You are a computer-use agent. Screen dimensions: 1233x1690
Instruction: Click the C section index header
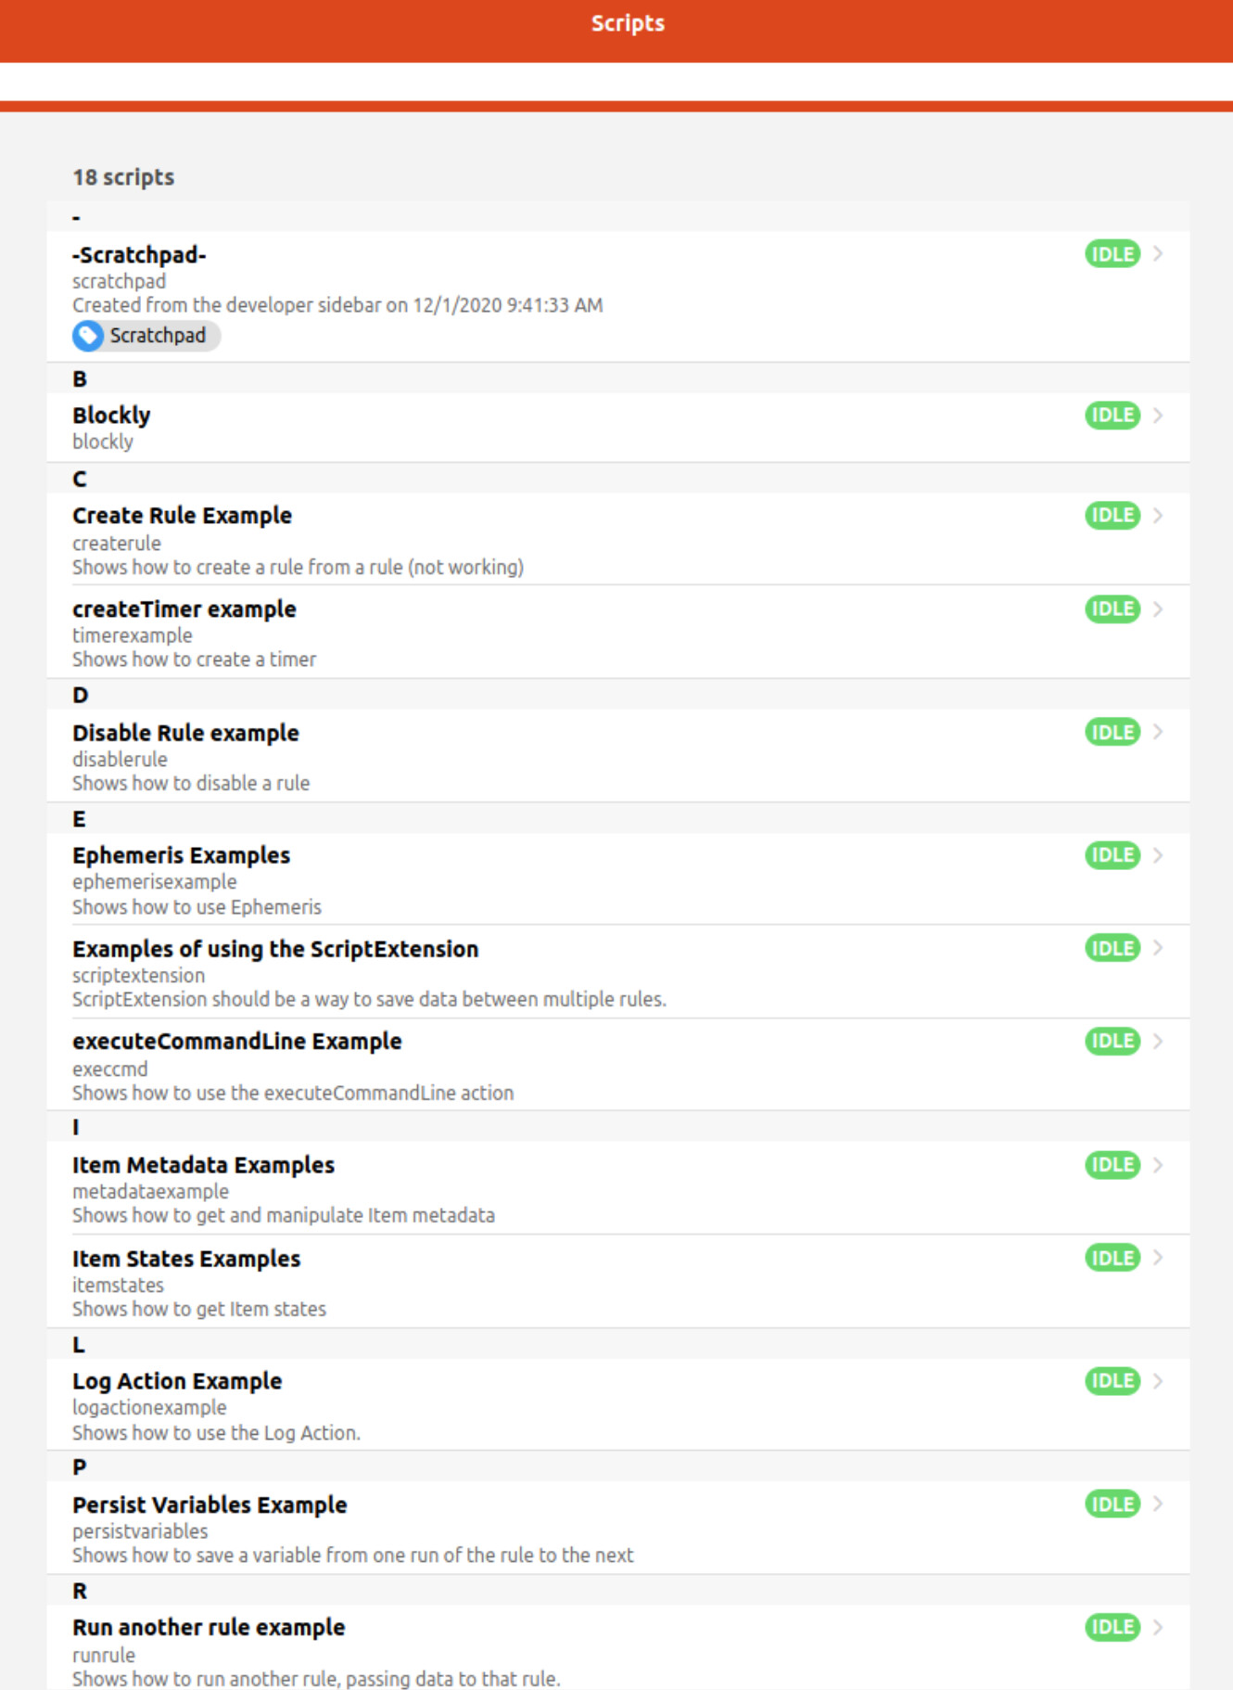tap(618, 479)
